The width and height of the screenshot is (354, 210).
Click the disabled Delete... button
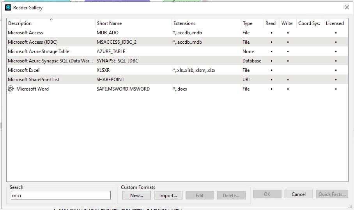click(x=232, y=195)
